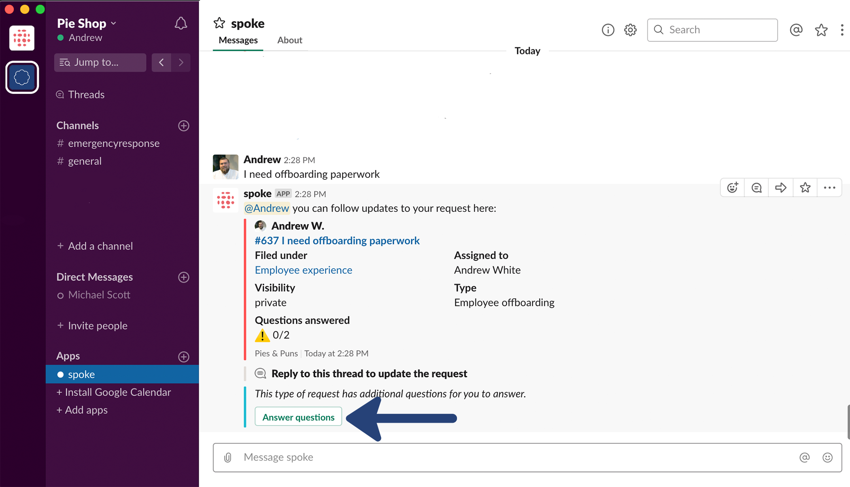The width and height of the screenshot is (850, 487).
Task: Show mentions and reactions @ icon in header
Action: point(796,30)
